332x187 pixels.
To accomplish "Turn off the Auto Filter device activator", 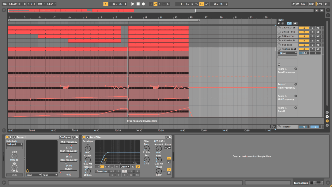I will tap(84, 137).
